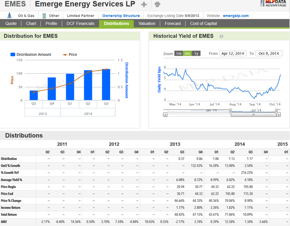Visit the emergelp.com website link
This screenshot has height=226, width=290.
pos(236,16)
